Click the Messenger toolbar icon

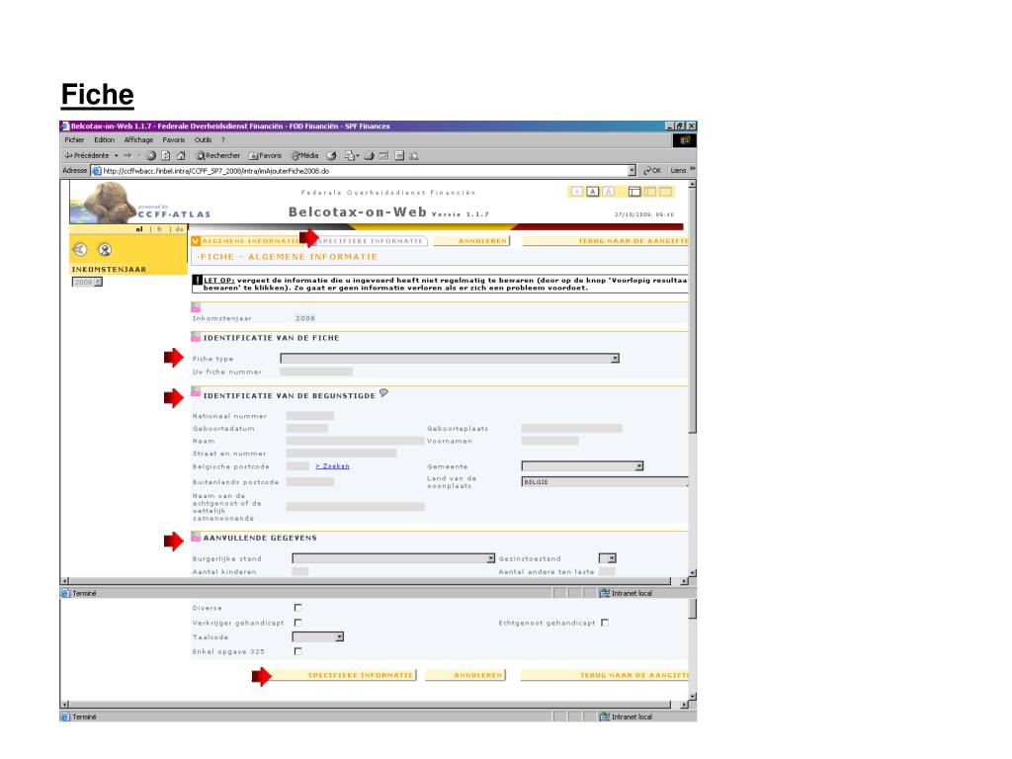(x=414, y=155)
